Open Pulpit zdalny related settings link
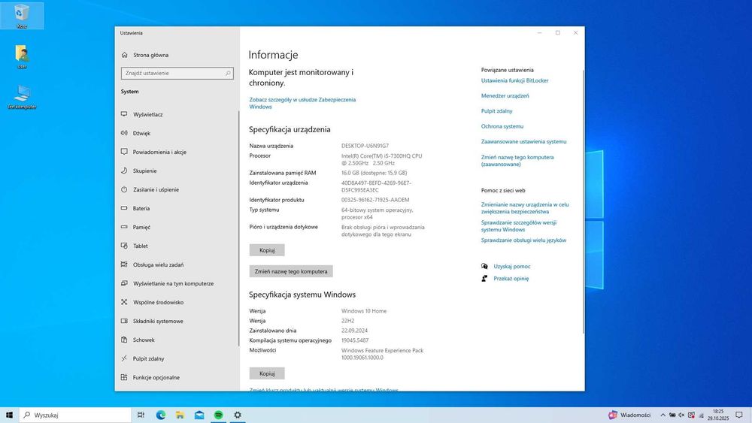 point(496,111)
